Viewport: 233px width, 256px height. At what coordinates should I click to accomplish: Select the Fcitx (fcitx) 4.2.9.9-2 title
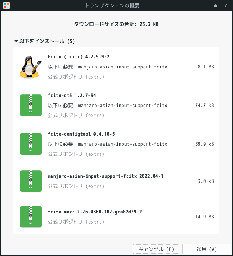tap(79, 57)
